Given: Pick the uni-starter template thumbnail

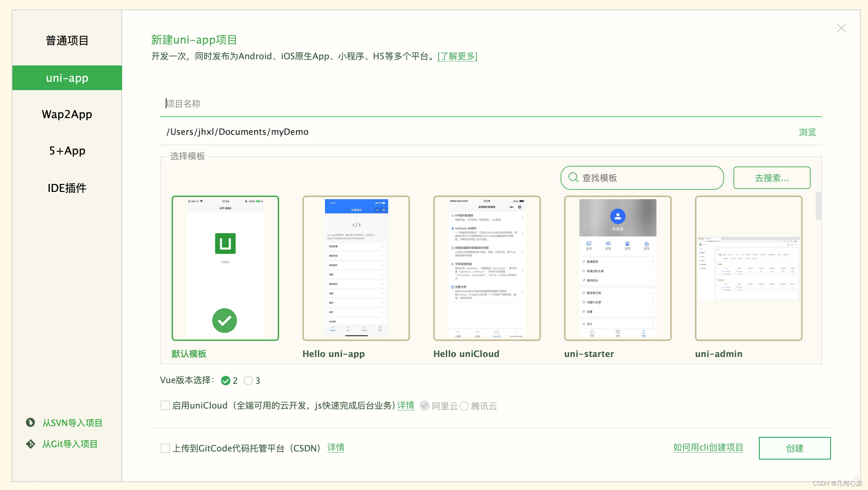Looking at the screenshot, I should [x=618, y=268].
